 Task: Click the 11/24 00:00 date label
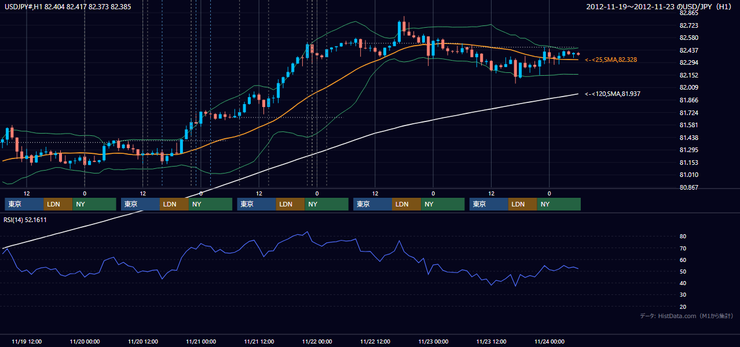[549, 341]
